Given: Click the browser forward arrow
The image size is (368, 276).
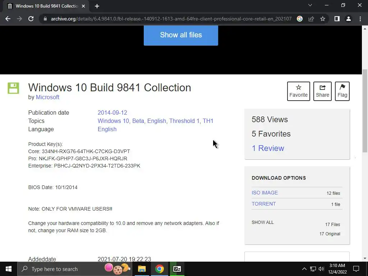Looking at the screenshot, I should 19,19.
